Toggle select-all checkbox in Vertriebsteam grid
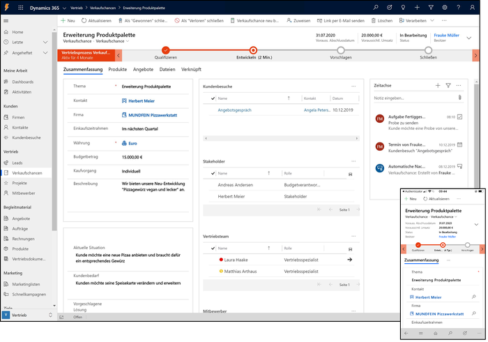The image size is (488, 342). coord(213,248)
